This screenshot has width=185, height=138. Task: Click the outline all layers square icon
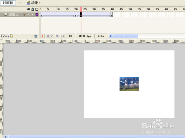click(x=37, y=9)
